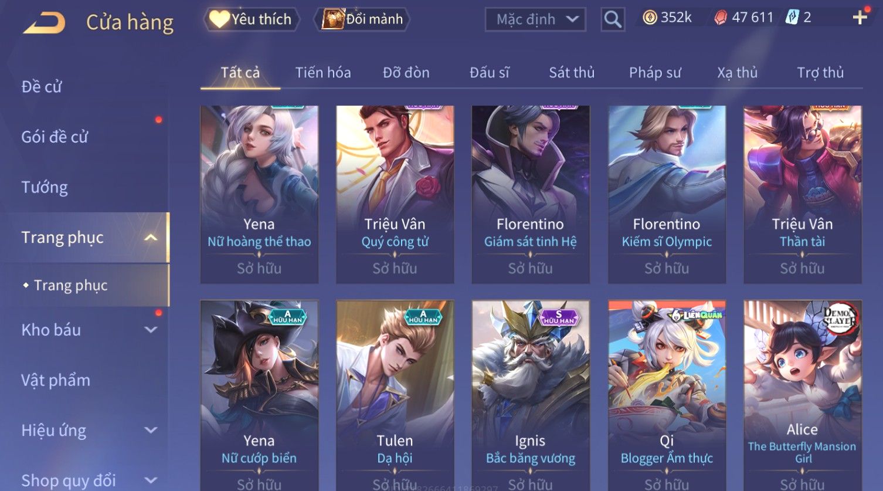Select Yena Nữ hoàng thể thao skin
883x491 pixels.
tap(259, 194)
